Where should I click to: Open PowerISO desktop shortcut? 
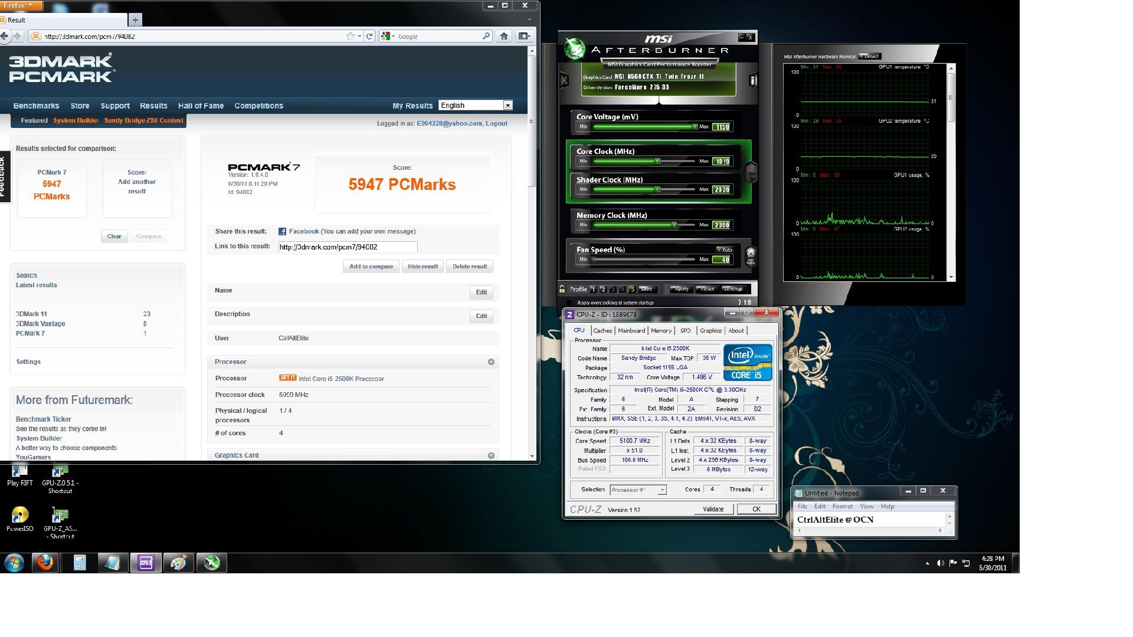[x=19, y=519]
